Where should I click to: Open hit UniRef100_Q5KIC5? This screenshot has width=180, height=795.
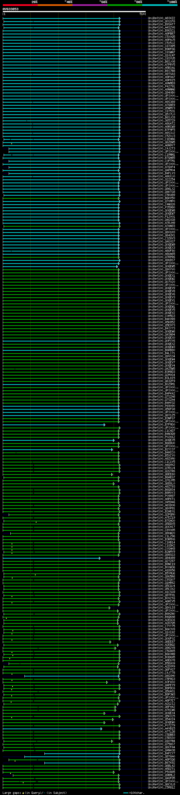point(161,717)
